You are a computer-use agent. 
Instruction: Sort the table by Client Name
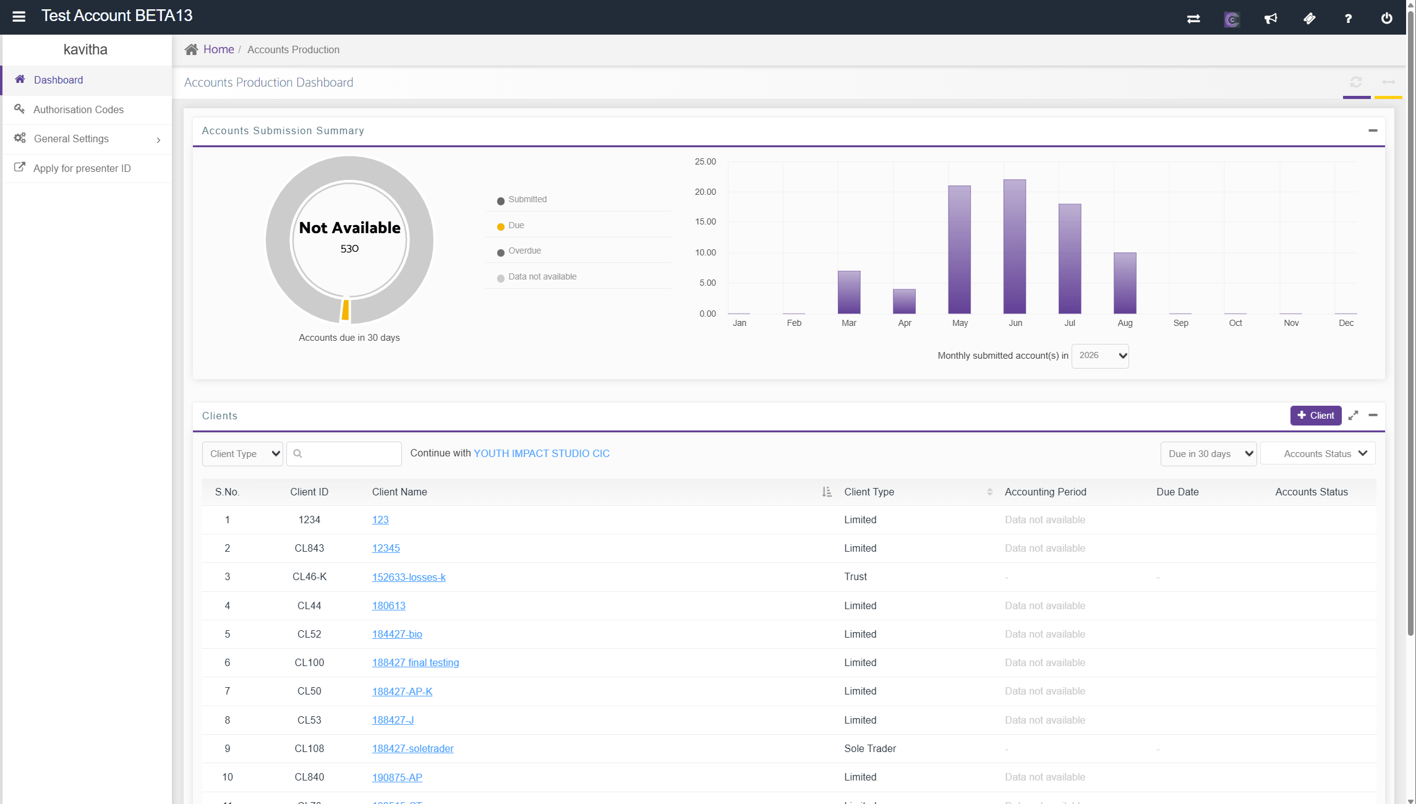pos(827,492)
